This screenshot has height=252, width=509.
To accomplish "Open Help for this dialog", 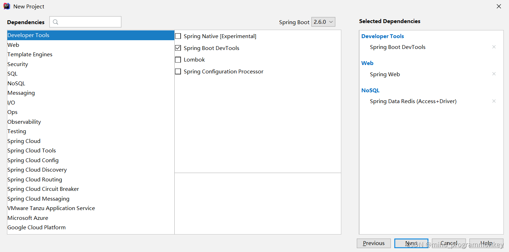I will (x=486, y=243).
